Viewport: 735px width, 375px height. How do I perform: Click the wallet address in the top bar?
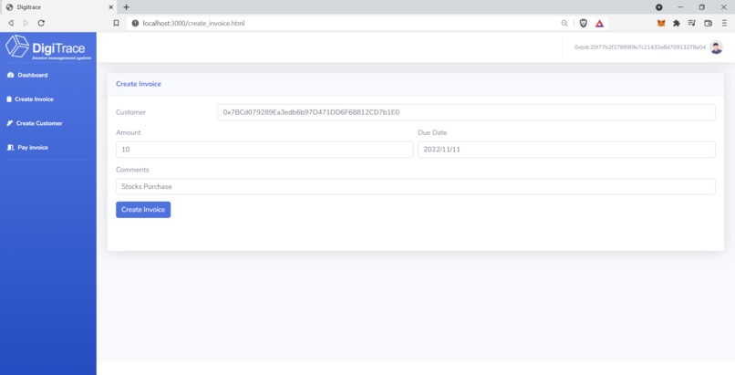click(x=640, y=47)
